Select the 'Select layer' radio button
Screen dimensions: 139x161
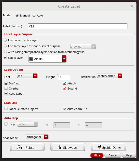5,57
